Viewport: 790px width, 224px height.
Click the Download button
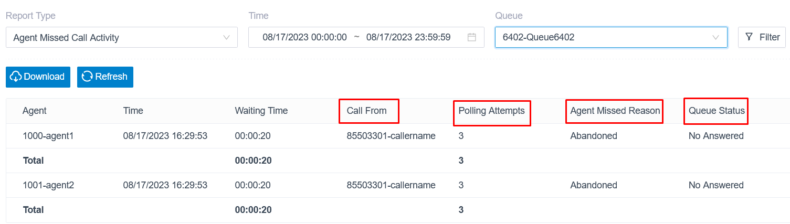[38, 77]
